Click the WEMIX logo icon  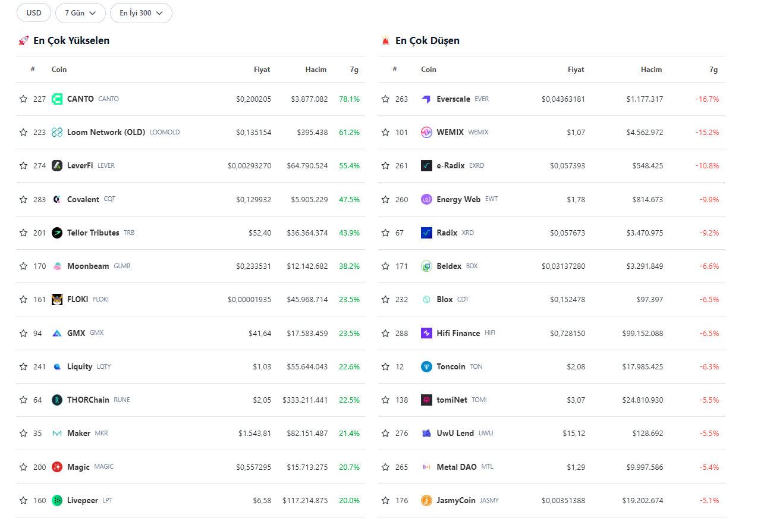click(426, 133)
